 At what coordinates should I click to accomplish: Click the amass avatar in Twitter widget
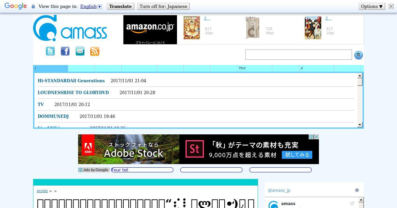(x=273, y=204)
